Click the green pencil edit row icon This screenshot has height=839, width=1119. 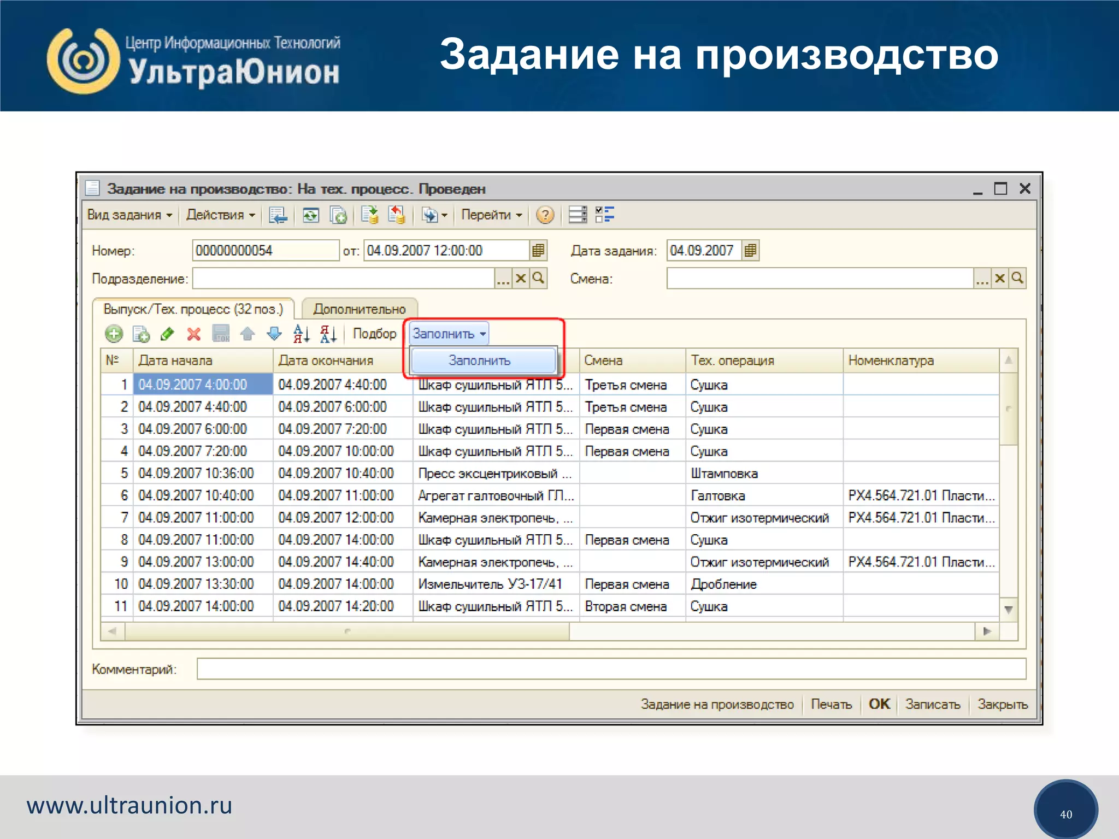[167, 334]
